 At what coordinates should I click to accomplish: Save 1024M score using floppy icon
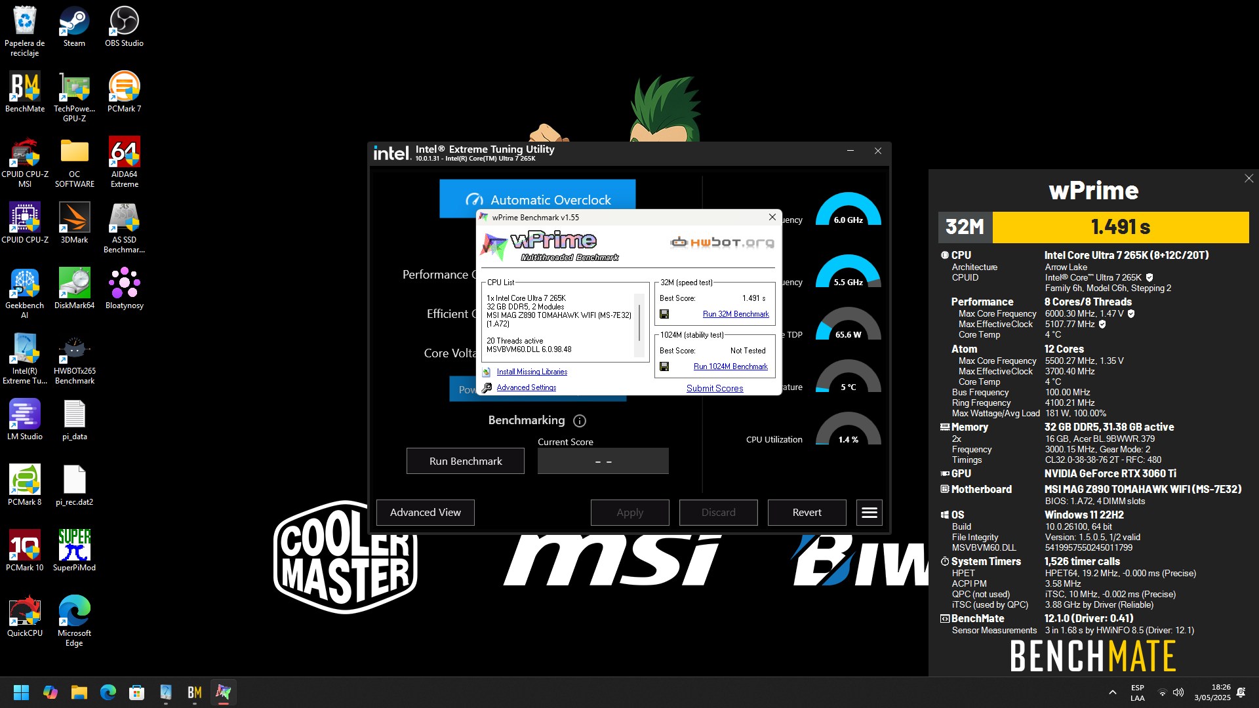pyautogui.click(x=664, y=366)
